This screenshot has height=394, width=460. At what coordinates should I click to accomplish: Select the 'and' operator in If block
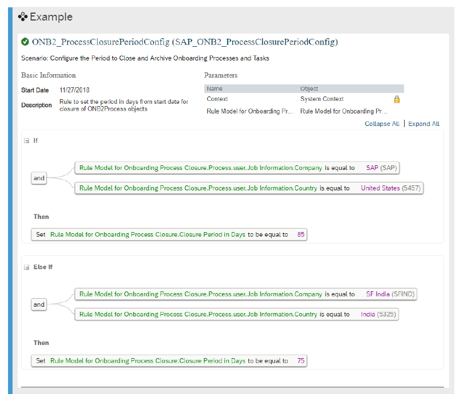39,178
